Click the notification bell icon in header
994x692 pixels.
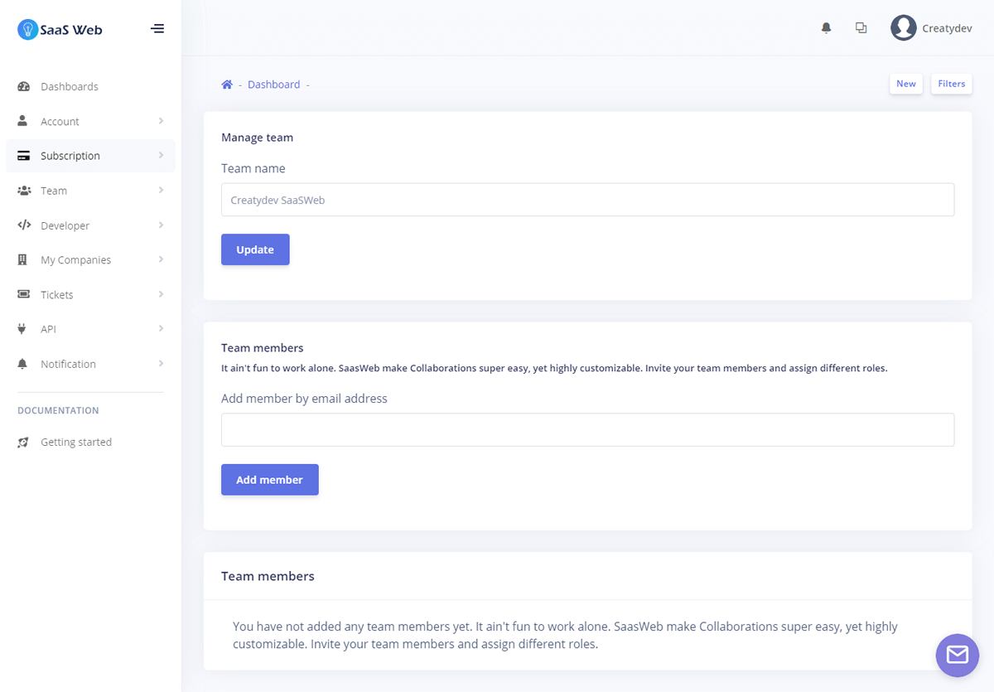[826, 28]
